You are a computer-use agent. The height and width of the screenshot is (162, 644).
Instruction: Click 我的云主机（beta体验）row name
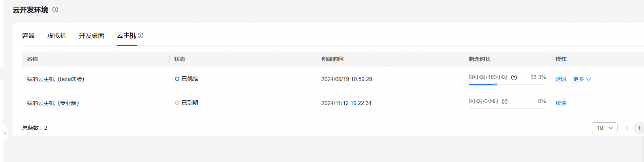[56, 79]
